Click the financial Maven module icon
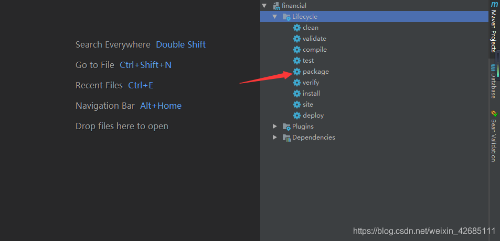This screenshot has height=241, width=500. [276, 6]
